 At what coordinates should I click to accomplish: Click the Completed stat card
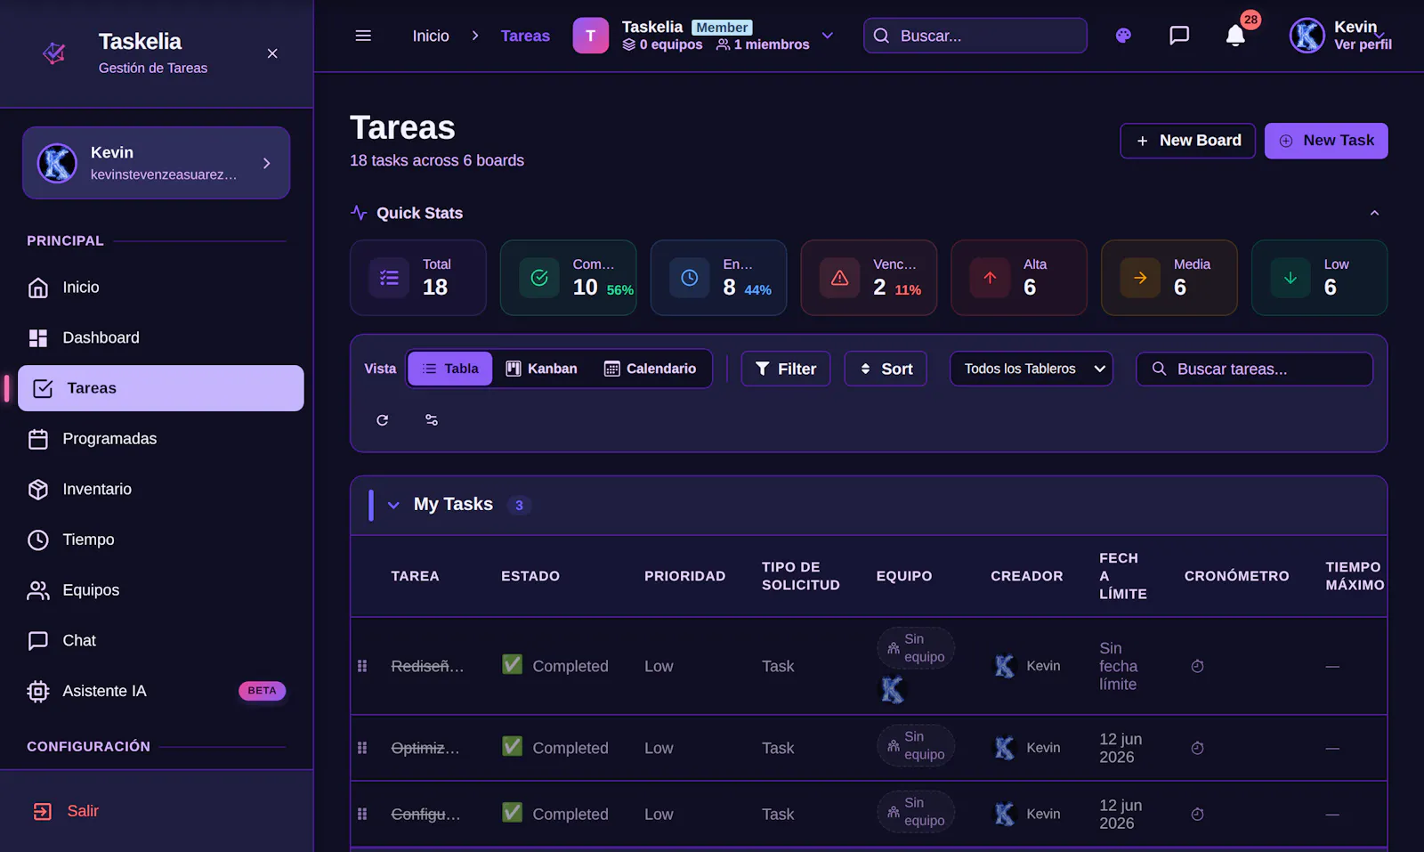tap(569, 278)
